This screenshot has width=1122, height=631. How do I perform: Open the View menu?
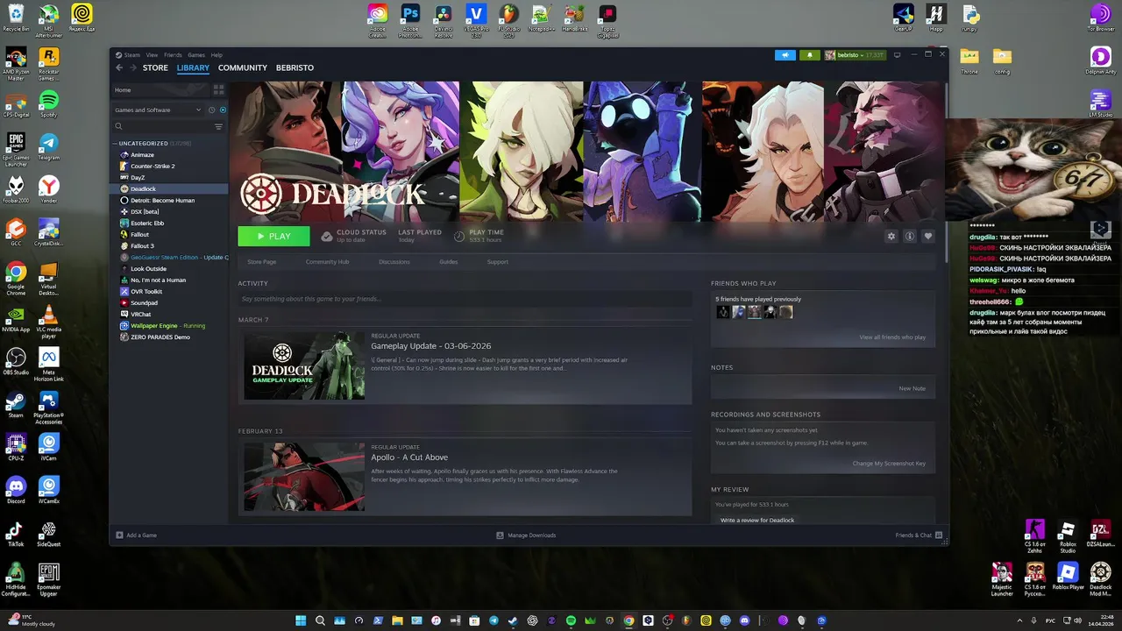[x=153, y=55]
